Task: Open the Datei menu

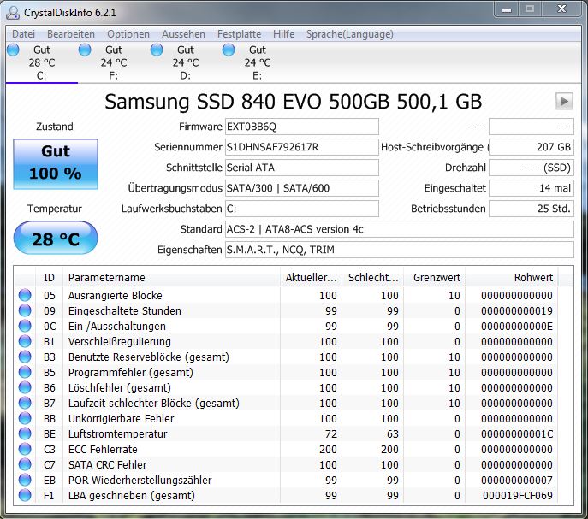Action: tap(23, 34)
